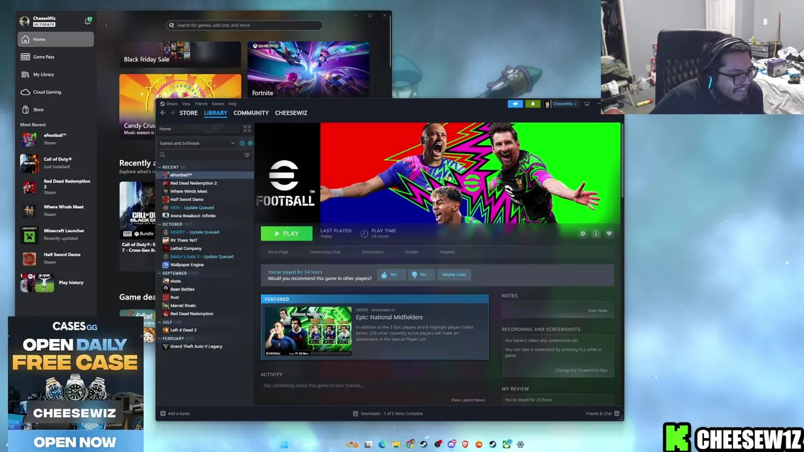
Task: Open Discord from the taskbar
Action: [x=452, y=444]
